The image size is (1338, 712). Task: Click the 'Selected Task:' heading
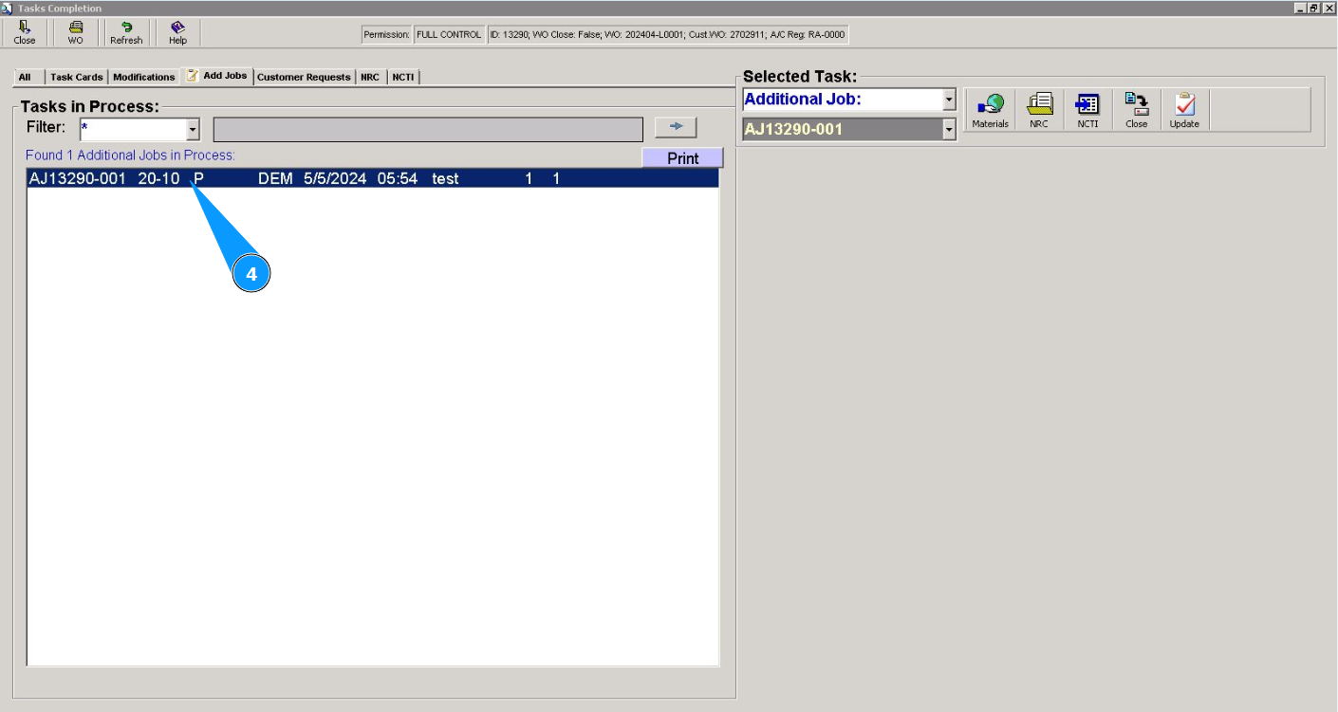click(800, 77)
